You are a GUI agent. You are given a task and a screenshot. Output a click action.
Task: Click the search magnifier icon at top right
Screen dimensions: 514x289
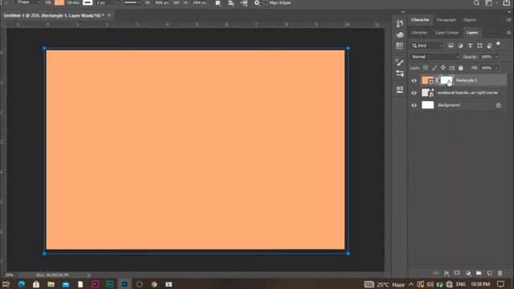476,3
